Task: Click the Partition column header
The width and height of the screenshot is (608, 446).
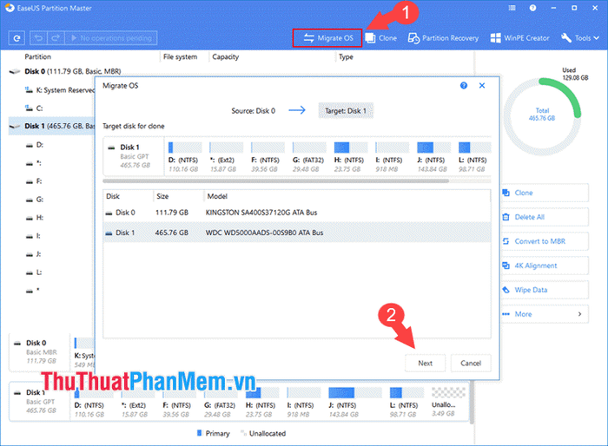Action: [x=37, y=56]
